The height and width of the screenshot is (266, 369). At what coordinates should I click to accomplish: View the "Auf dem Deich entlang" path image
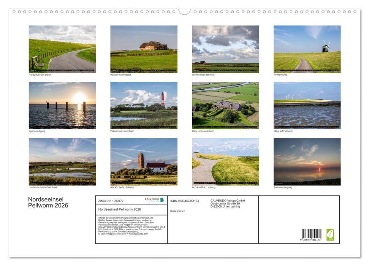click(x=225, y=161)
